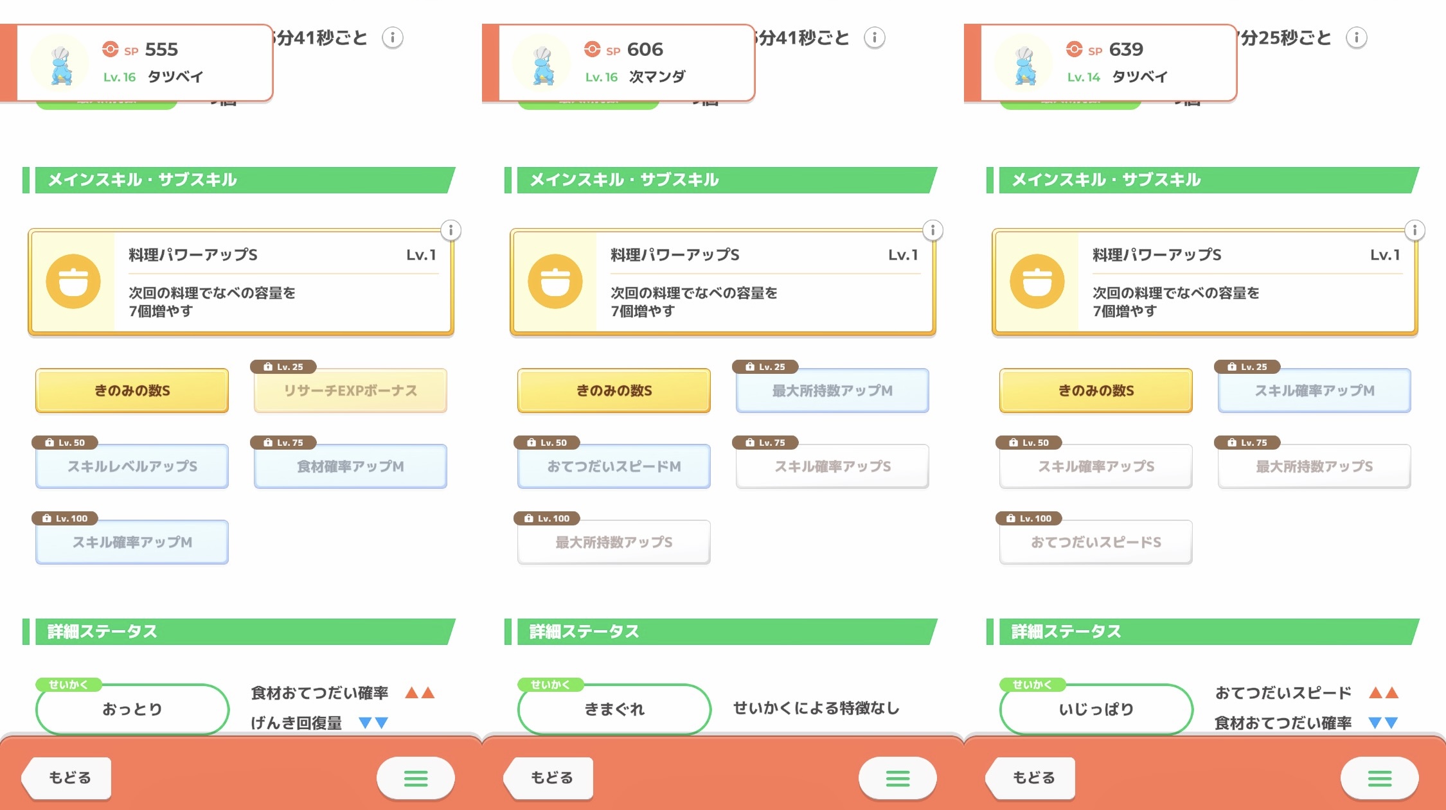The image size is (1446, 810).
Task: Open the hamburger menu in SP 639 panel
Action: tap(1379, 779)
